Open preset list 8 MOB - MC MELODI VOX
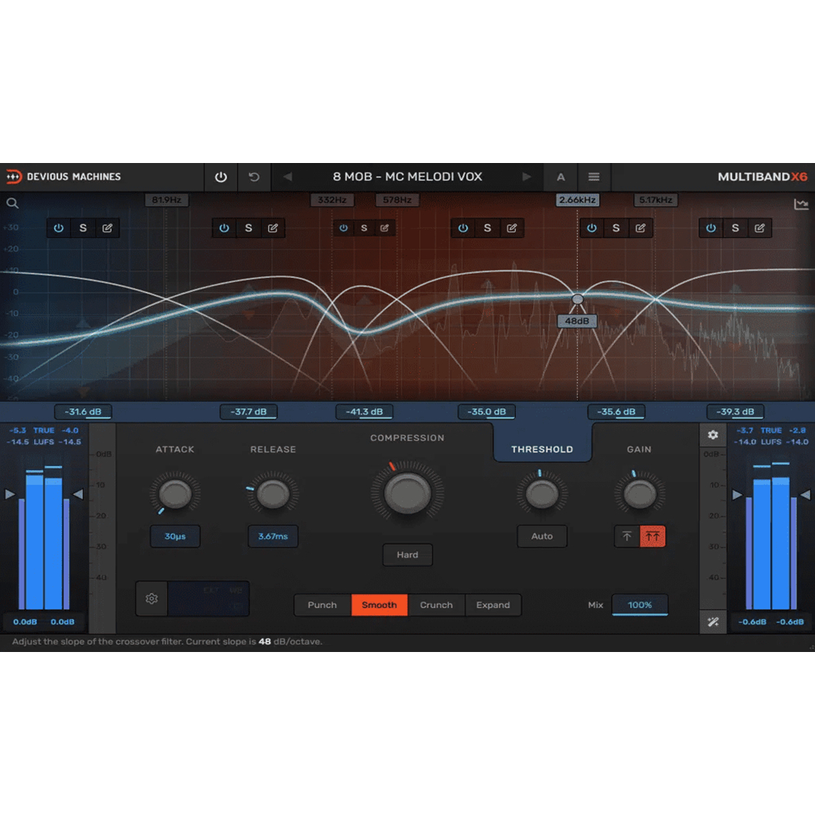815x815 pixels. pos(407,177)
